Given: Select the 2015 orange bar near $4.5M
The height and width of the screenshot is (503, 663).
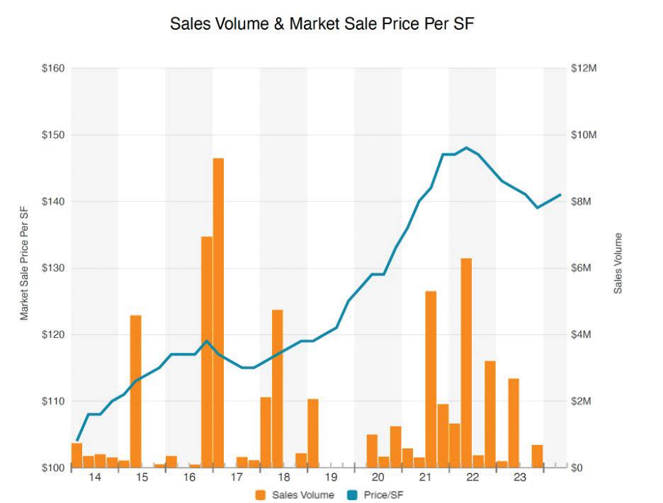Looking at the screenshot, I should 136,391.
